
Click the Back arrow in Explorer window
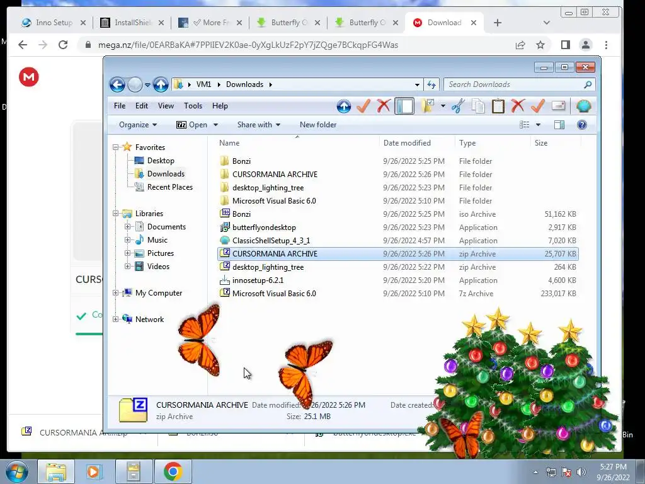click(x=117, y=85)
